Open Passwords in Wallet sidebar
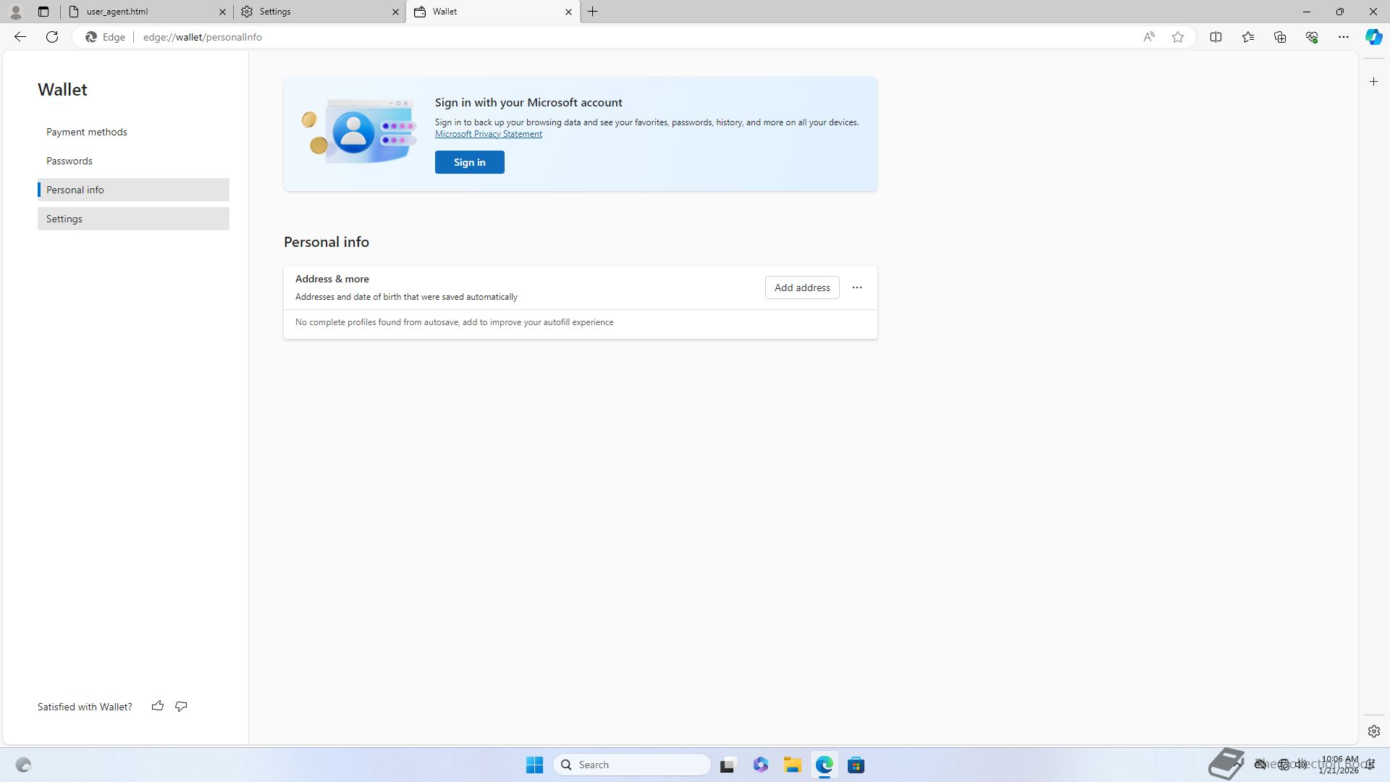The width and height of the screenshot is (1390, 782). (69, 161)
